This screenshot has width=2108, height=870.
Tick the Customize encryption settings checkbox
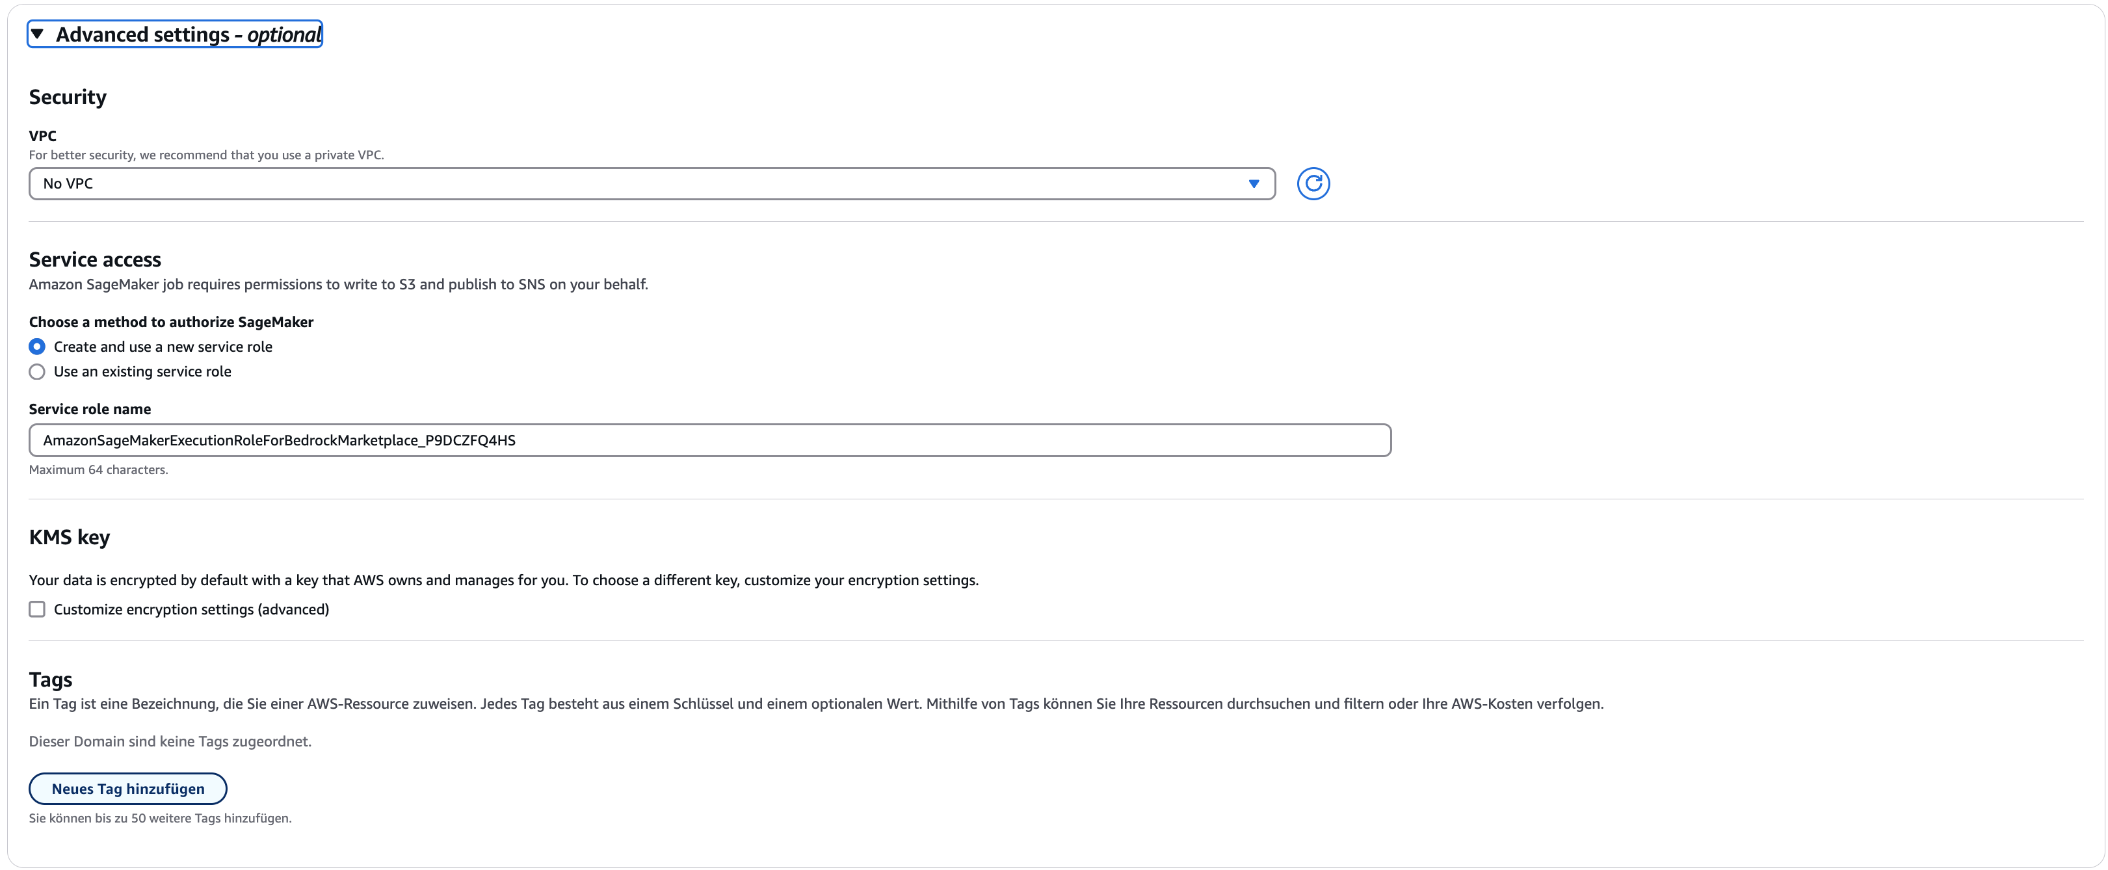click(37, 609)
